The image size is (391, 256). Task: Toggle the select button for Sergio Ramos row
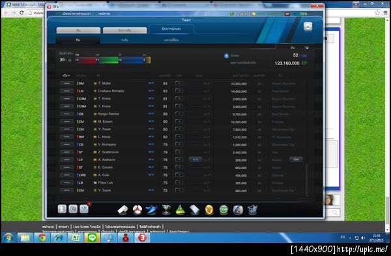[66, 114]
